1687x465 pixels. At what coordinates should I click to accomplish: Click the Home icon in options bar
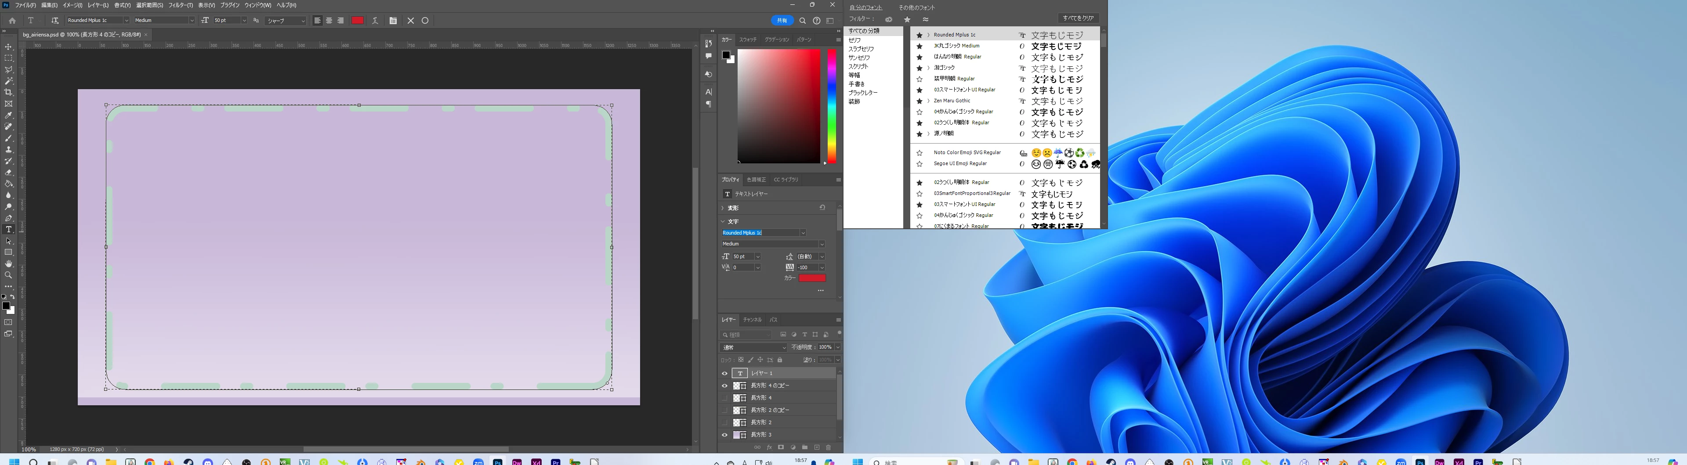click(12, 20)
